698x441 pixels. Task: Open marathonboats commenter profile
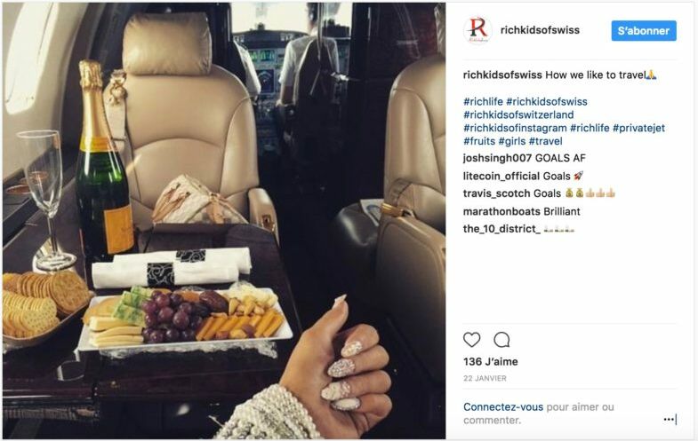click(x=498, y=211)
